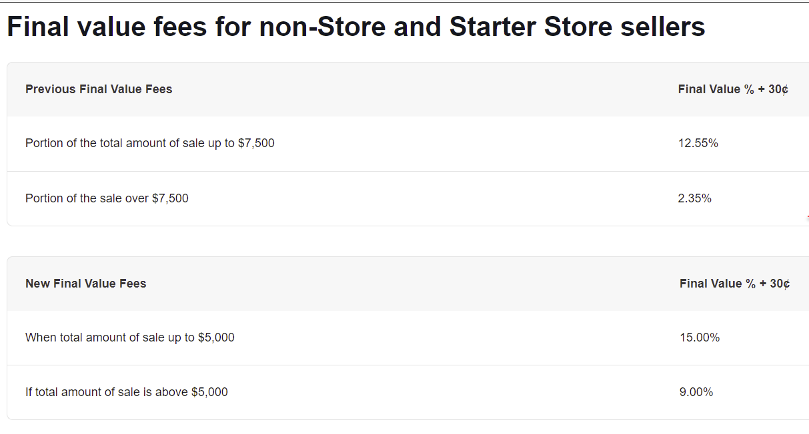The width and height of the screenshot is (809, 434).
Task: Click the $7,500 amount in the "up to" row
Action: point(256,143)
